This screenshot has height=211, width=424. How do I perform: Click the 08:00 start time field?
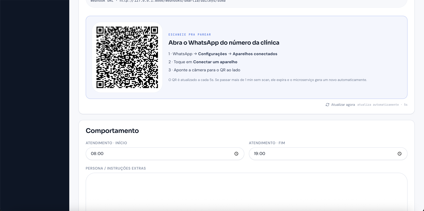[165, 154]
